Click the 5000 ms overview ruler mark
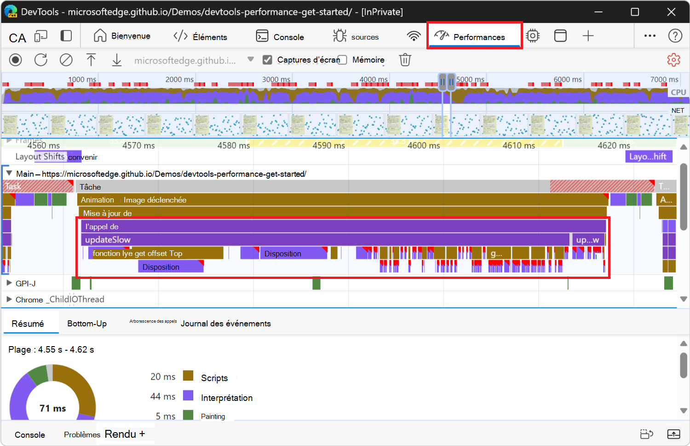Screen dimensions: 690x446 [470, 79]
